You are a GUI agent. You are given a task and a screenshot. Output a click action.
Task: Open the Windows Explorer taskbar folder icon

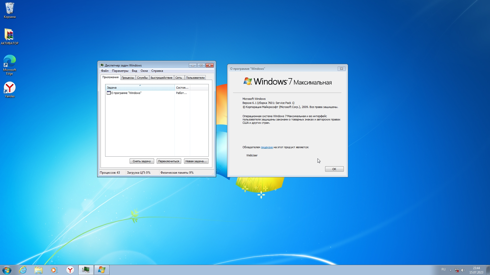coord(39,270)
